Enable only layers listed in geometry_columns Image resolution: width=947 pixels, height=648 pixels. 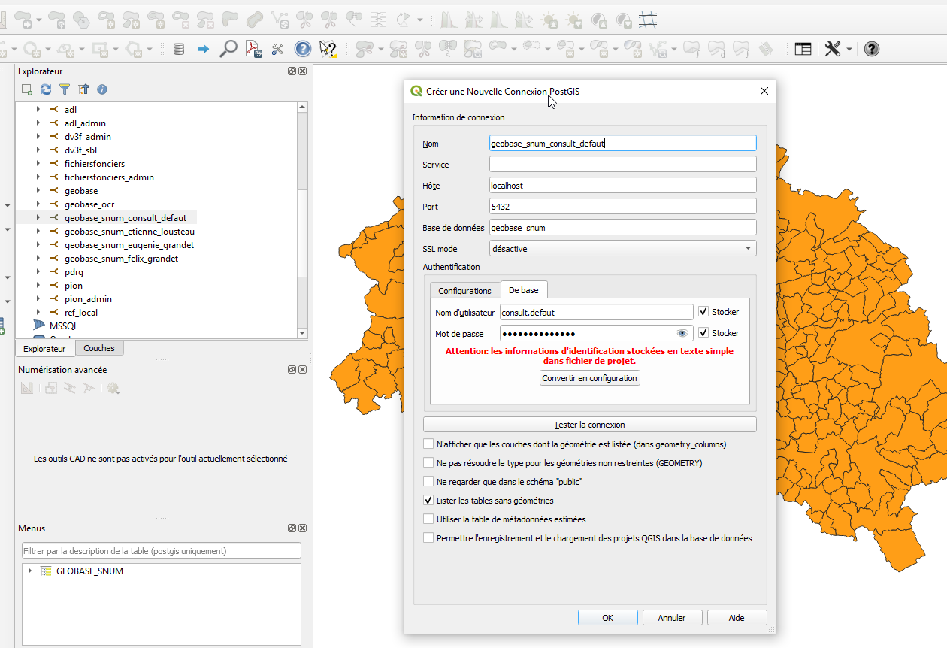(428, 444)
